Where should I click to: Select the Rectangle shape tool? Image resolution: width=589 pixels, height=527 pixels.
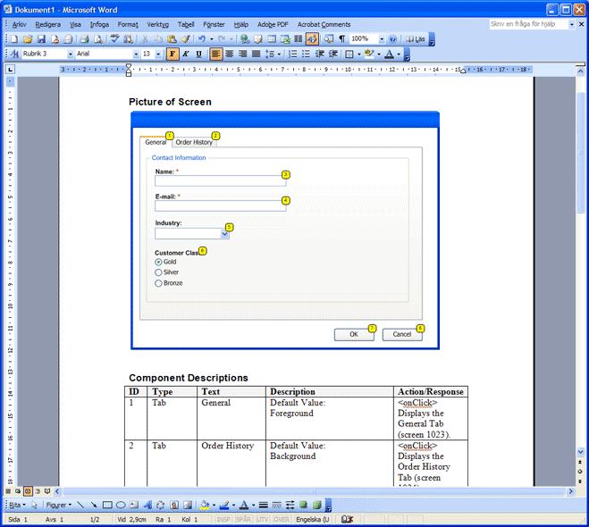[107, 506]
